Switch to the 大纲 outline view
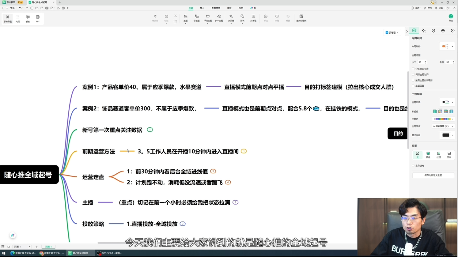Screen dimensions: 458x257 coord(18,19)
